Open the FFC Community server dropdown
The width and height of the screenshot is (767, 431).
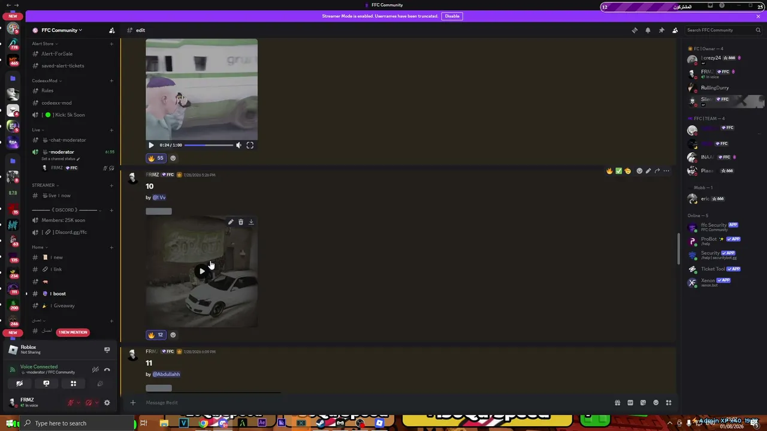tap(62, 30)
